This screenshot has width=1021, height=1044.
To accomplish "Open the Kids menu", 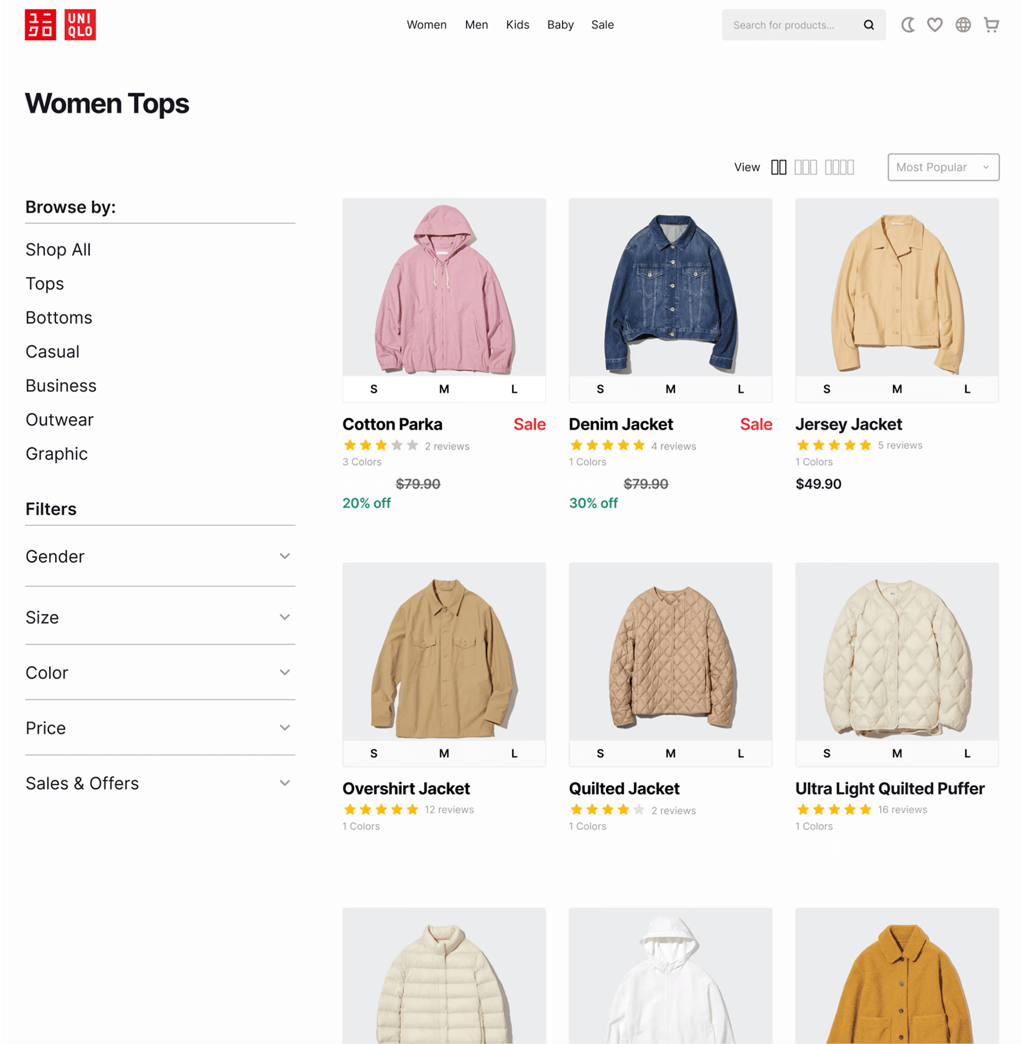I will click(517, 25).
